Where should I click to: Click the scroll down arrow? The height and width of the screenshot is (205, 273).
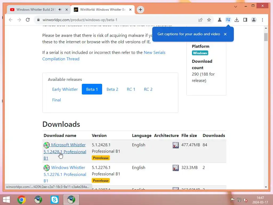coord(266,187)
